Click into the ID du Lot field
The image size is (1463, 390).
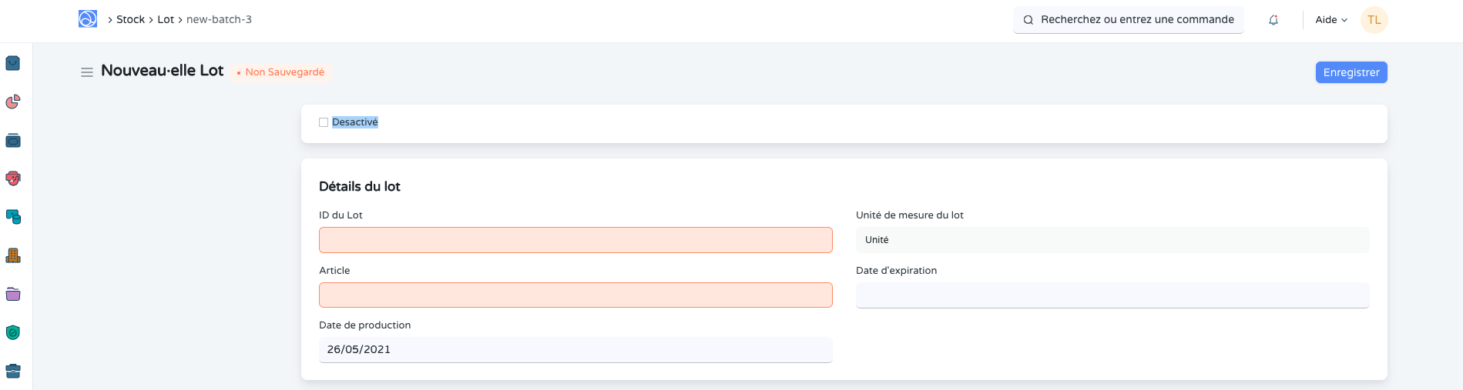coord(575,240)
